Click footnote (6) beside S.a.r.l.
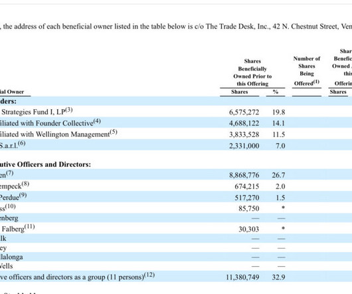The width and height of the screenshot is (352, 294). (x=22, y=144)
